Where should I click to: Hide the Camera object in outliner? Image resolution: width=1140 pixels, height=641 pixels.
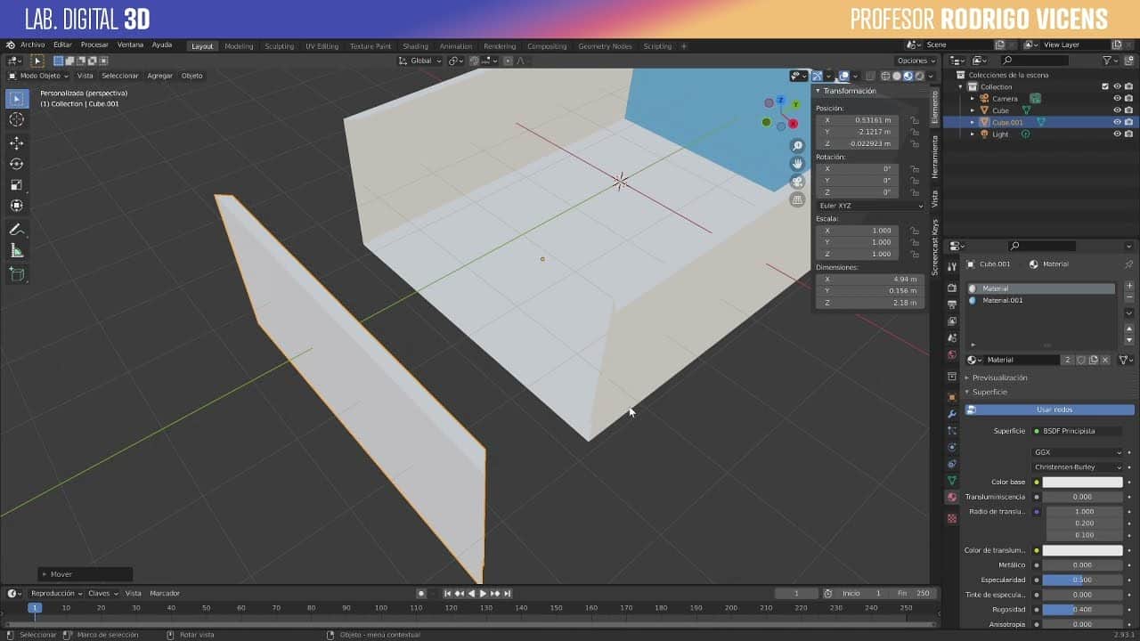(1117, 99)
